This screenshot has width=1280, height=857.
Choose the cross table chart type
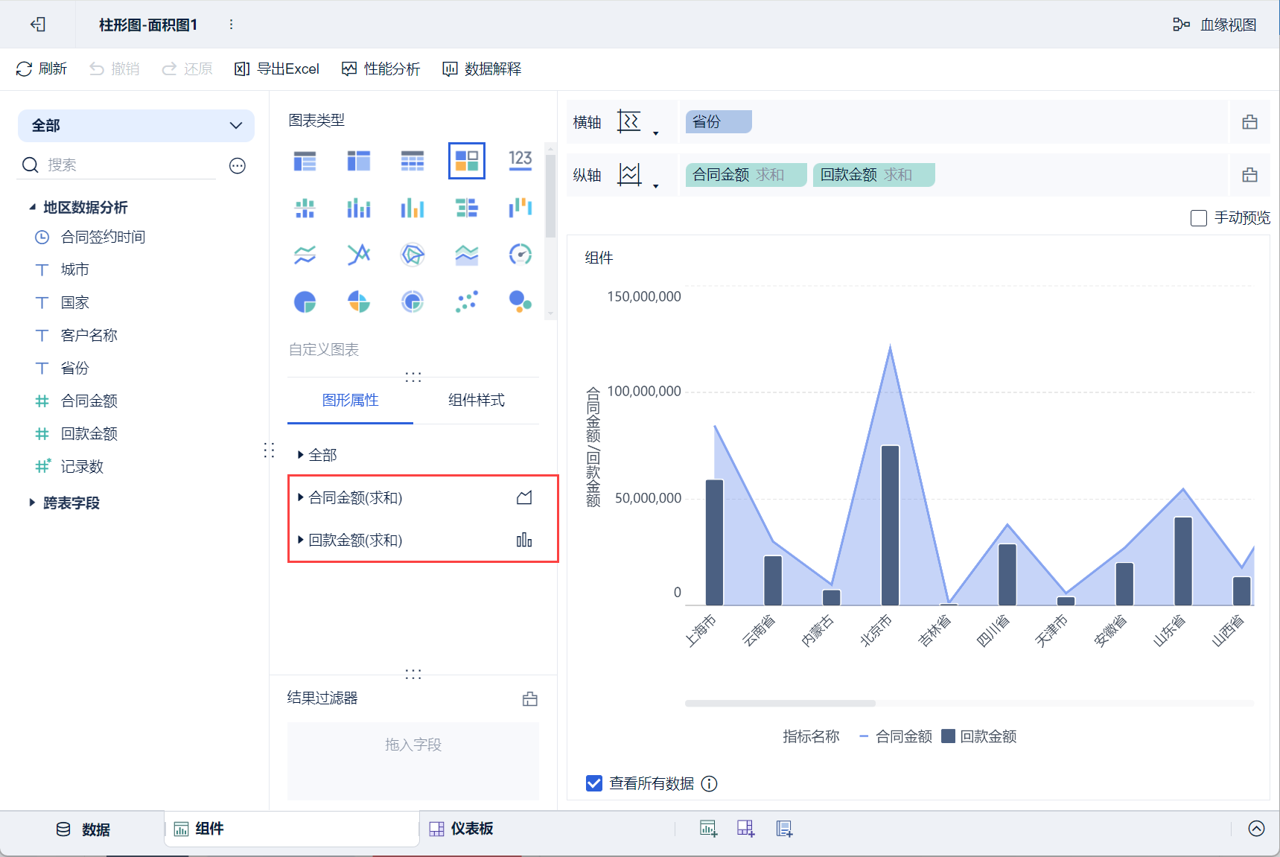[359, 161]
